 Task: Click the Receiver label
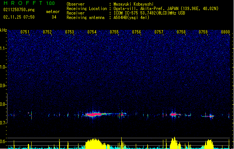[x=76, y=13]
